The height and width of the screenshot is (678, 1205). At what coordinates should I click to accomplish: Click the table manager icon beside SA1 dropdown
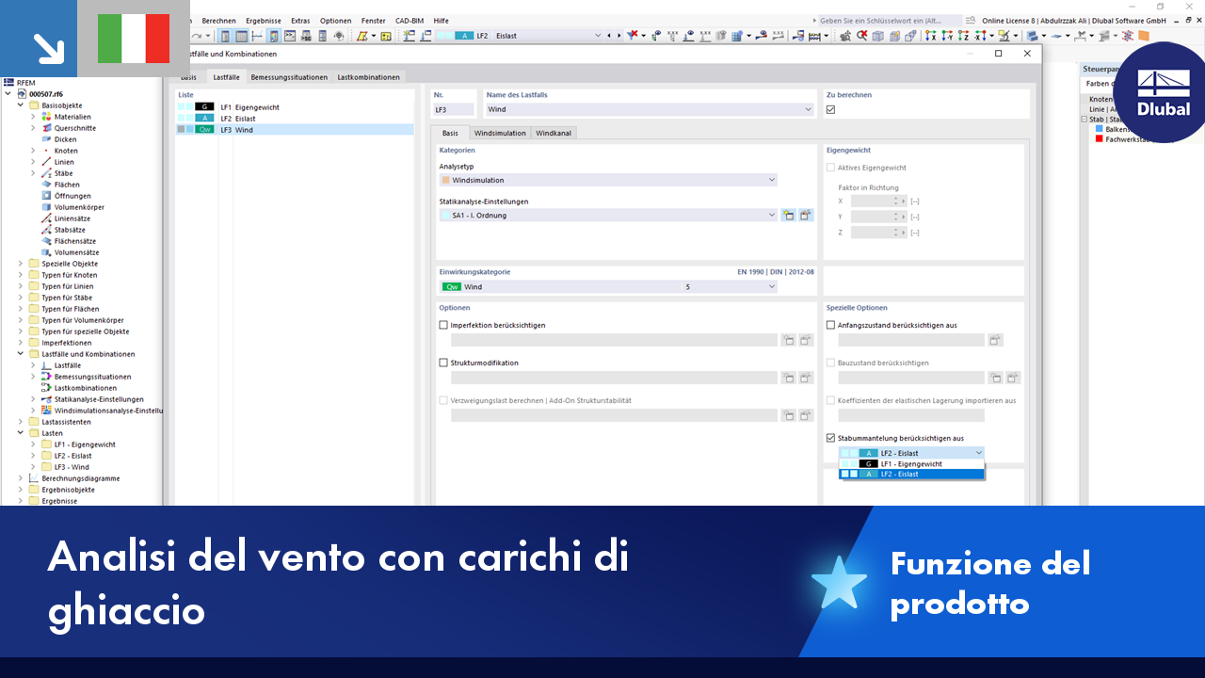point(806,215)
